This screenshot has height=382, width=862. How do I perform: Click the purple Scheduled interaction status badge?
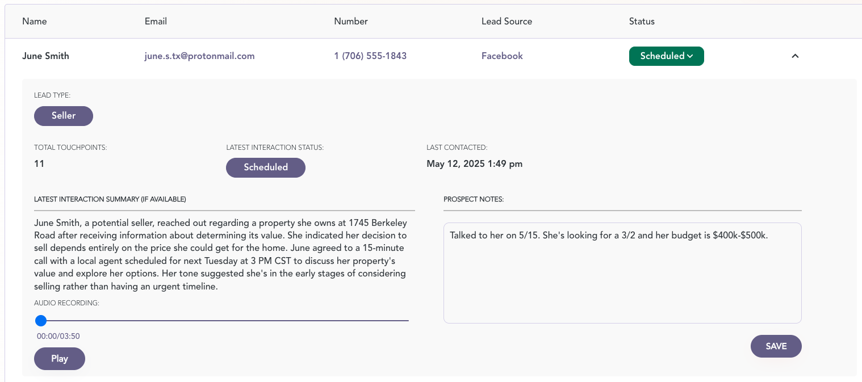pyautogui.click(x=266, y=167)
